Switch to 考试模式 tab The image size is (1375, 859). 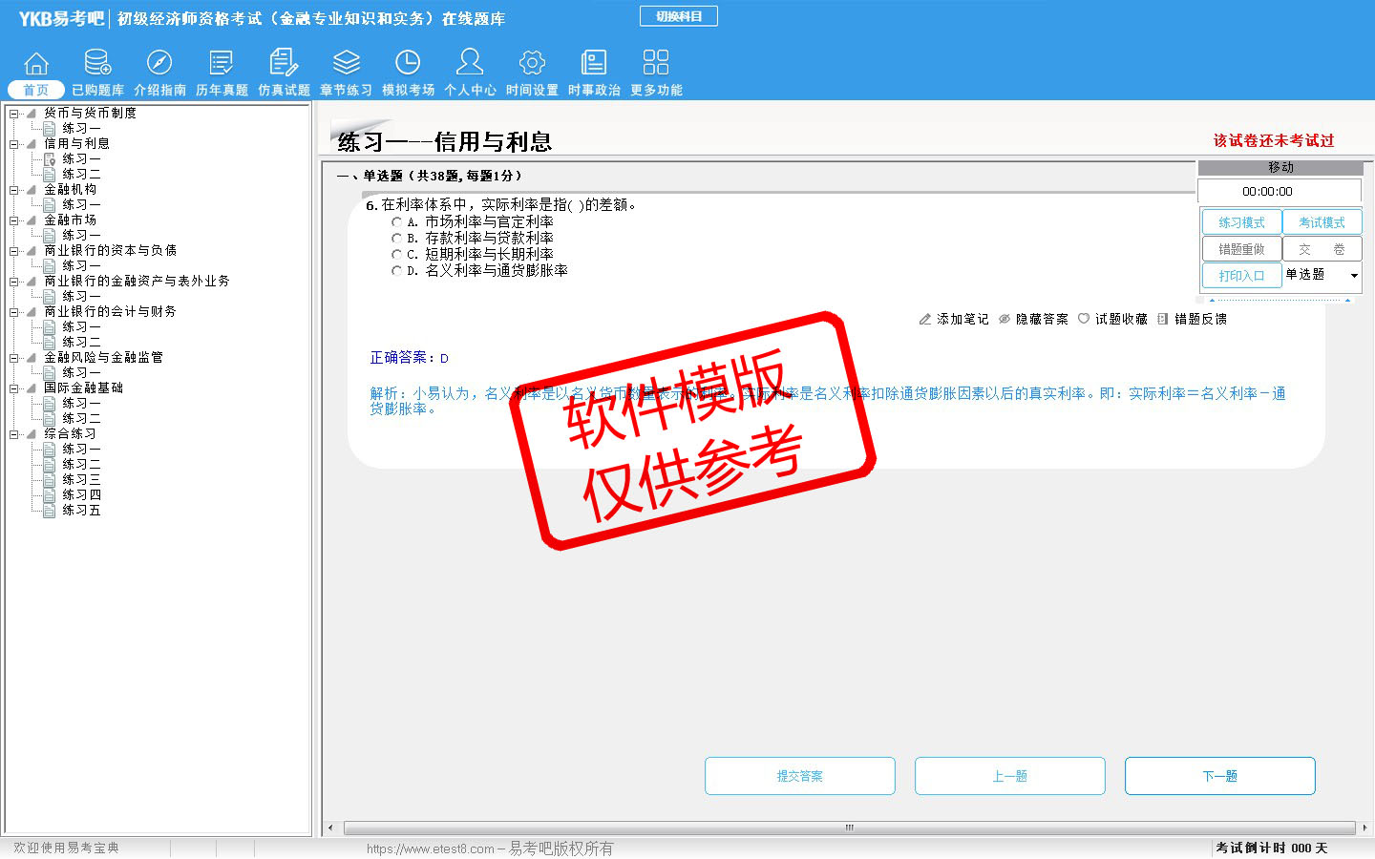(1322, 222)
